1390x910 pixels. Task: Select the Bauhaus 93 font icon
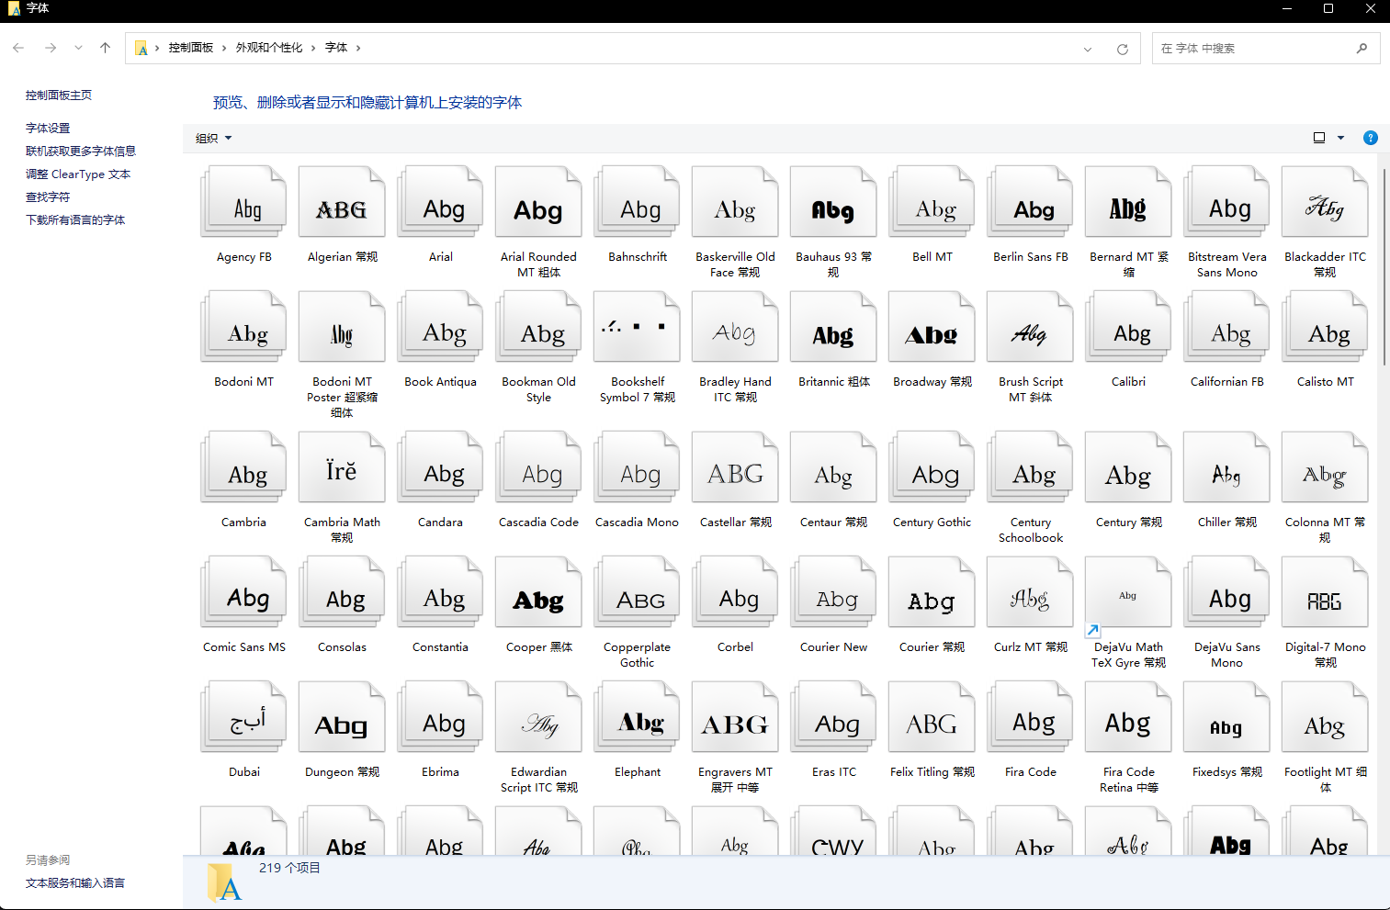click(833, 202)
